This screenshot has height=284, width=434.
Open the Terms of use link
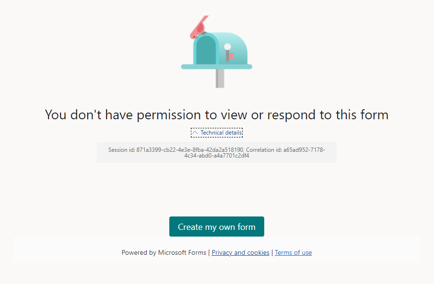pyautogui.click(x=293, y=252)
